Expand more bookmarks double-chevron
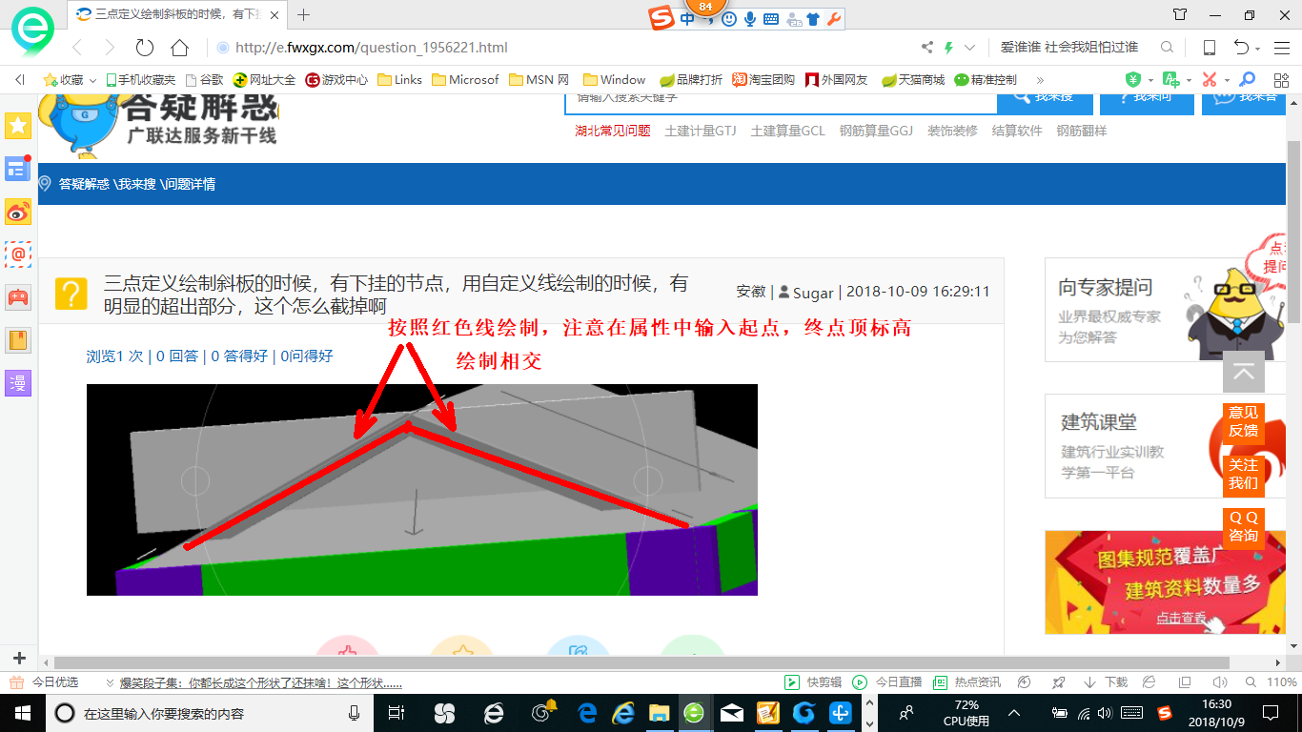The image size is (1302, 732). click(1040, 80)
